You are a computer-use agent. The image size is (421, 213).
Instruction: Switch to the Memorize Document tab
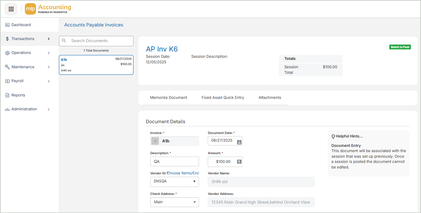pyautogui.click(x=168, y=98)
